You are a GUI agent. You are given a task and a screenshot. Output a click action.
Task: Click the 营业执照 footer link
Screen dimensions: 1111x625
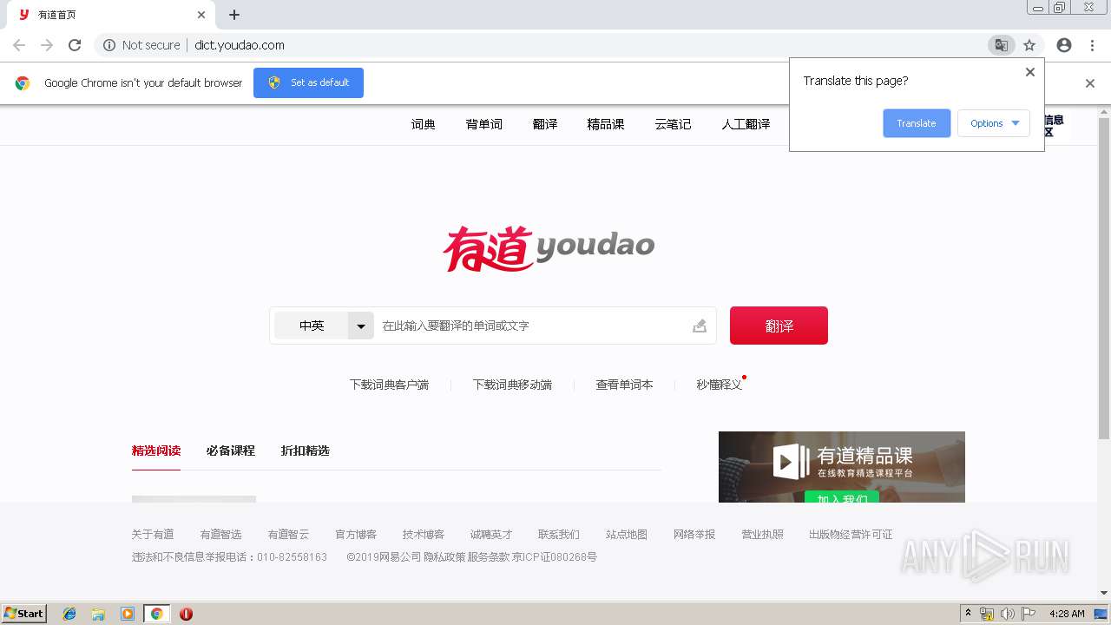(762, 534)
